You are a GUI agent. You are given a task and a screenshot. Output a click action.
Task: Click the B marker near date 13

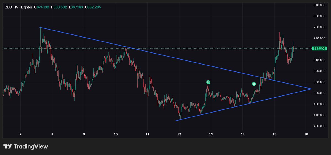(209, 82)
